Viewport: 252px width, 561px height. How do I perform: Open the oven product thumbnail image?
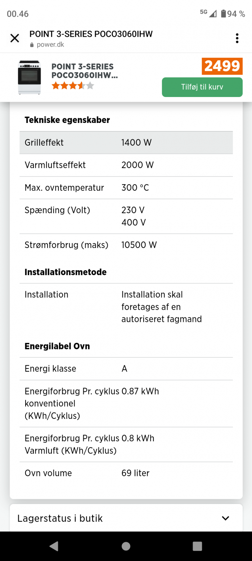(30, 77)
